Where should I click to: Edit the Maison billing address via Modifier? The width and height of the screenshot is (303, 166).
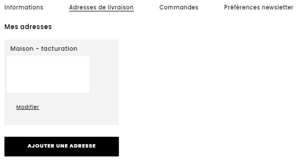tap(28, 107)
